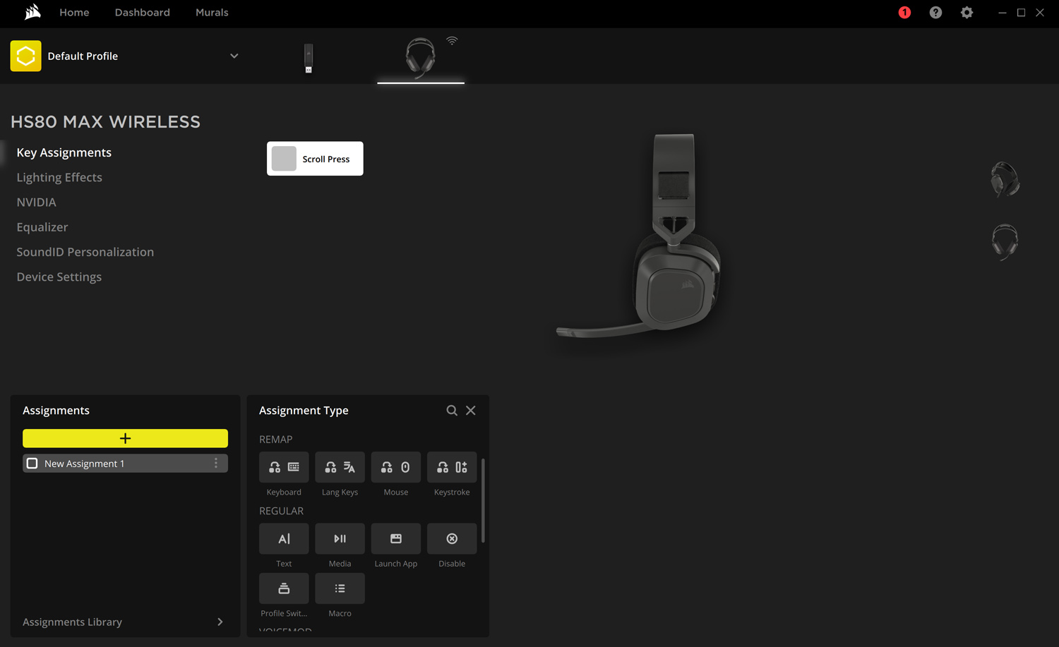Go to the Home tab

coord(74,13)
